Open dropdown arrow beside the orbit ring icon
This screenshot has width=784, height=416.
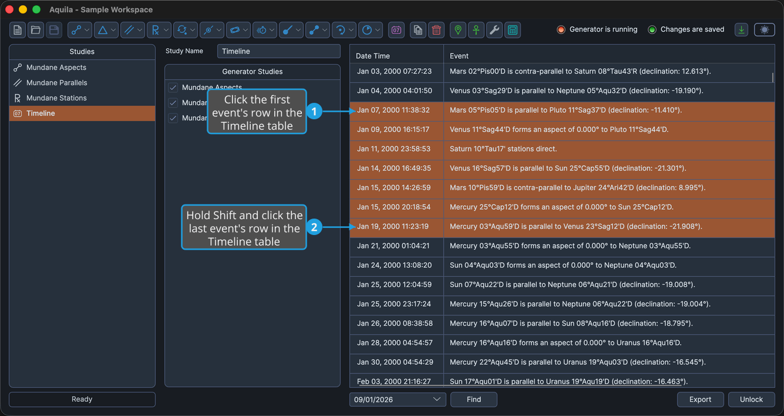245,30
